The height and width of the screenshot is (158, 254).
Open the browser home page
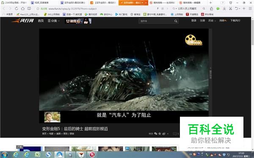23,8
